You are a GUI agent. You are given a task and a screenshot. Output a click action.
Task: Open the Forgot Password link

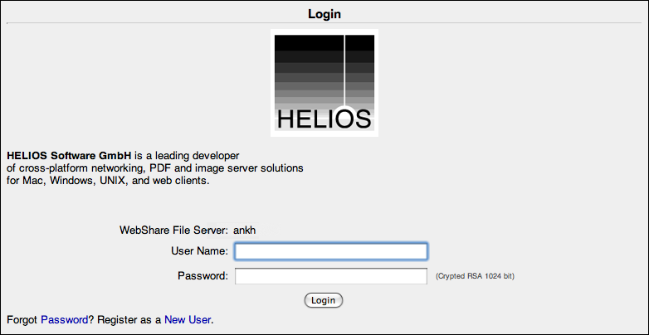[64, 320]
